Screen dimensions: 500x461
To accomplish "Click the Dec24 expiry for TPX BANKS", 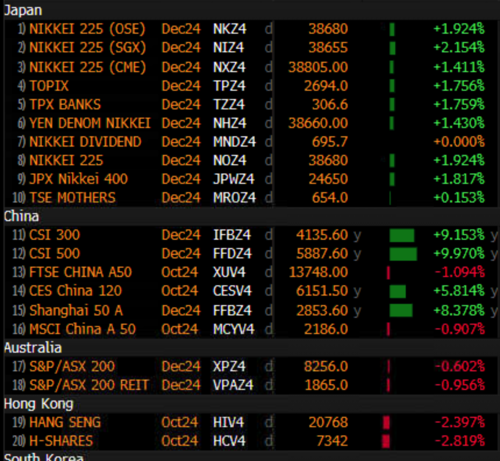I will (x=181, y=104).
